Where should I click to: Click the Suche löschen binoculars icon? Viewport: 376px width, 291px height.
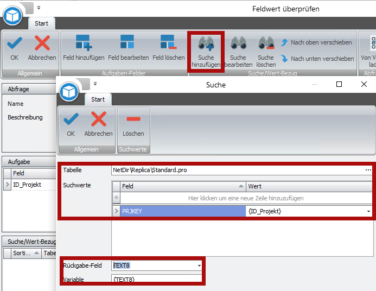click(x=266, y=43)
